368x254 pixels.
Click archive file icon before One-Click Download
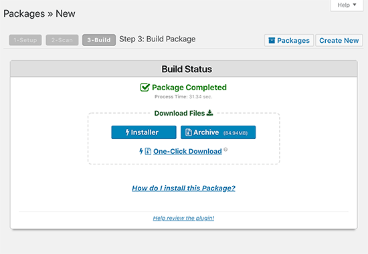point(148,152)
